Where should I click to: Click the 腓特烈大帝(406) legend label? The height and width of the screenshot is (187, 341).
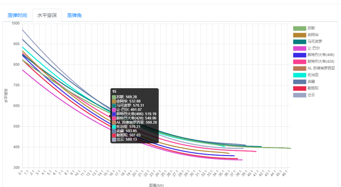(321, 55)
